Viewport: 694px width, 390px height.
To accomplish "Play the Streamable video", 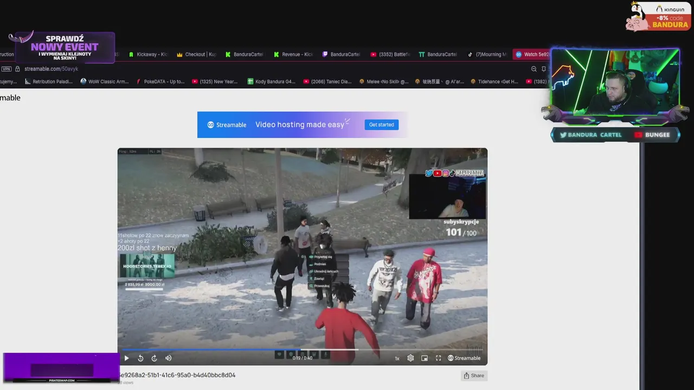I will tap(126, 358).
